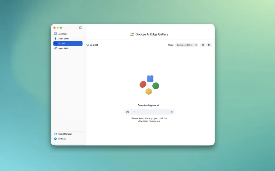Click the Google AI Edge Gallery logo

pos(132,34)
